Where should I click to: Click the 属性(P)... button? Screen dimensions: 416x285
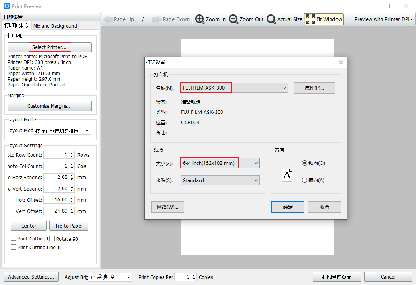(x=314, y=88)
